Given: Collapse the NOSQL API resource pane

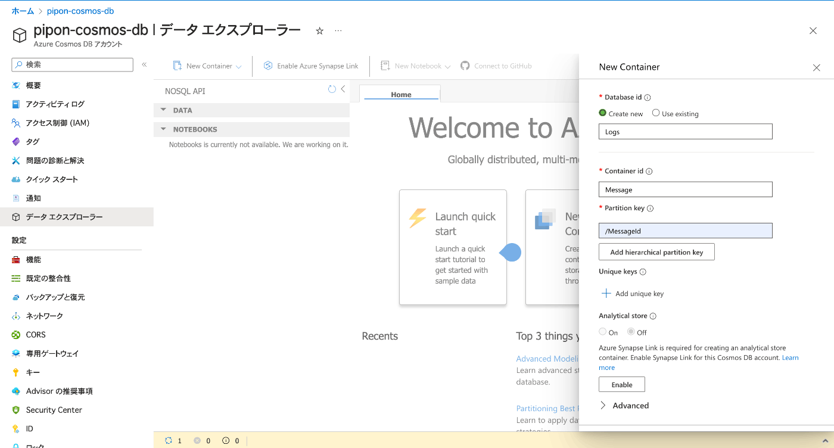Looking at the screenshot, I should [343, 89].
